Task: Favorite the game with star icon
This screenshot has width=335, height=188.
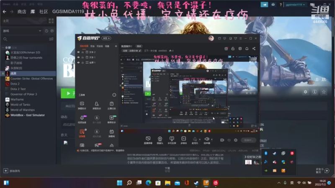Action: (x=324, y=92)
